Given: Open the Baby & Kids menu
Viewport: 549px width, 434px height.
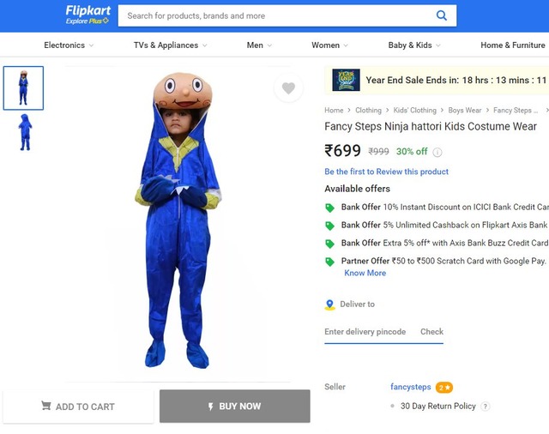Looking at the screenshot, I should click(414, 45).
